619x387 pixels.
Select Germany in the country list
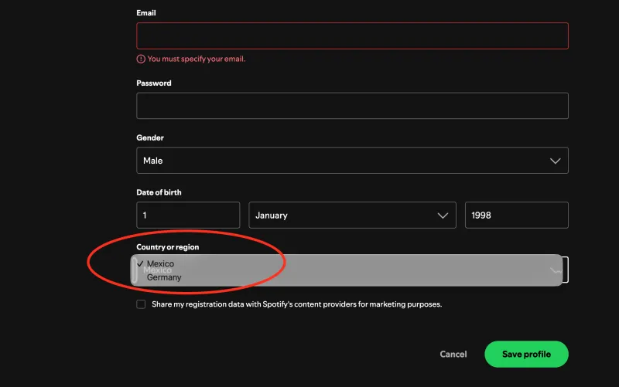tap(164, 277)
